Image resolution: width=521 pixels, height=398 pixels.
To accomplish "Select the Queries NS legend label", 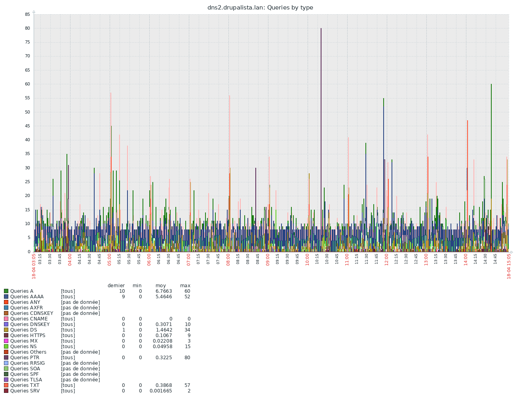I will tap(23, 347).
